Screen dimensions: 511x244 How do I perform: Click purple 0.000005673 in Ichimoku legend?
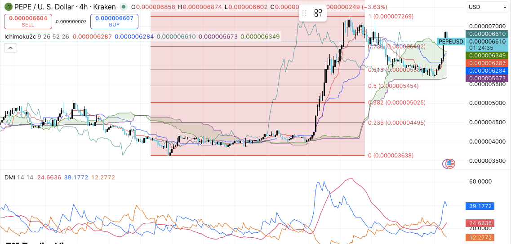tap(218, 37)
